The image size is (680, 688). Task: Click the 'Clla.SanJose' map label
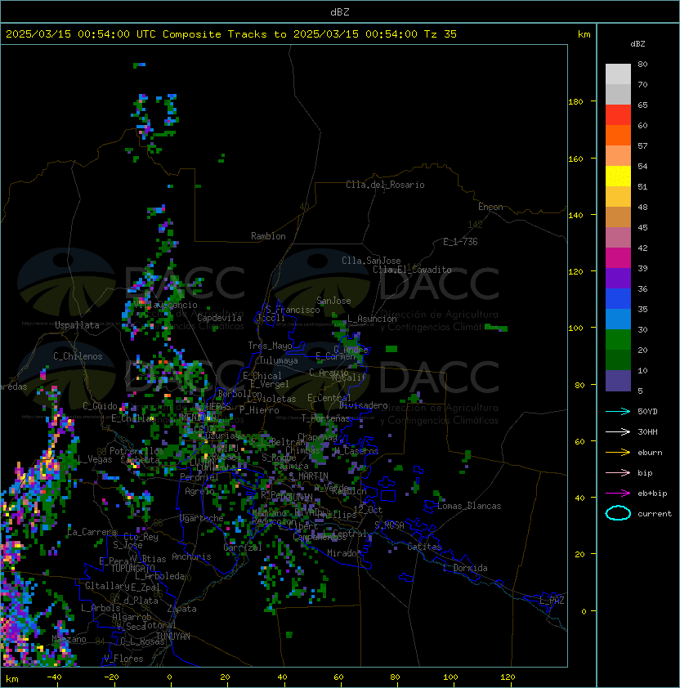371,261
